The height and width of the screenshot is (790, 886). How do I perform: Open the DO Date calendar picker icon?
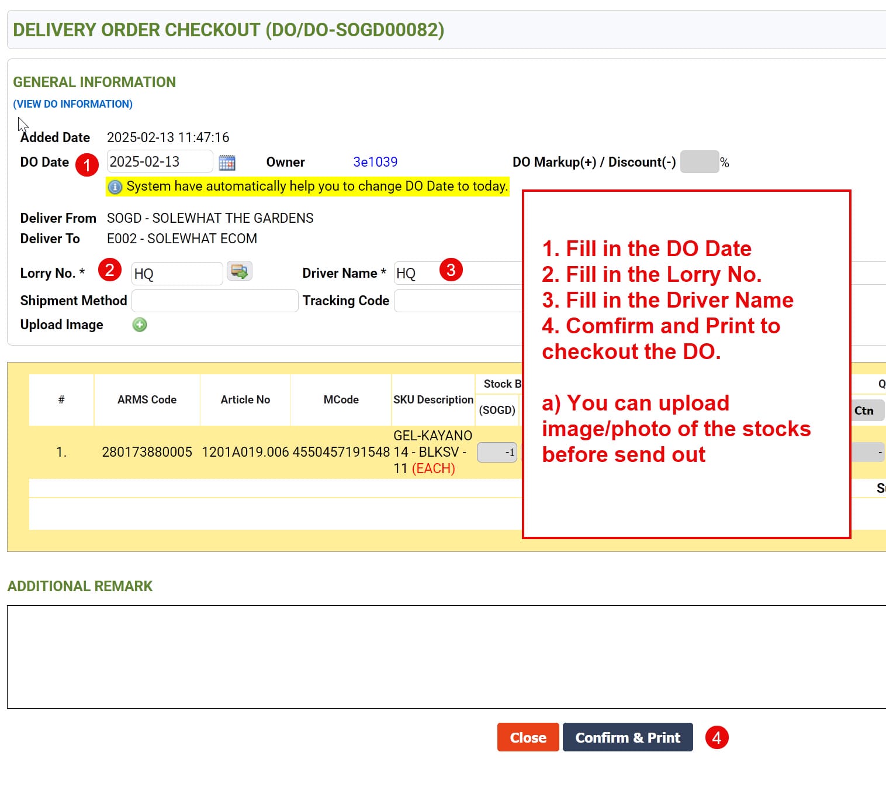pos(227,163)
